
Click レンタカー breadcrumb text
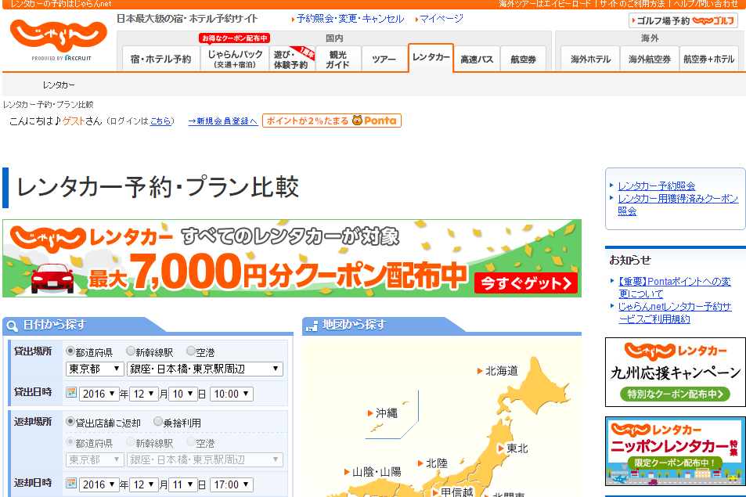[x=59, y=85]
